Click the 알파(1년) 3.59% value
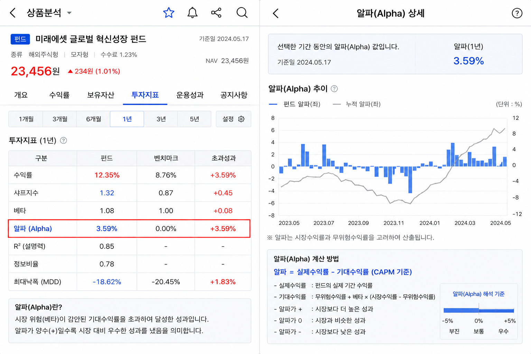531x354 pixels. (x=468, y=61)
